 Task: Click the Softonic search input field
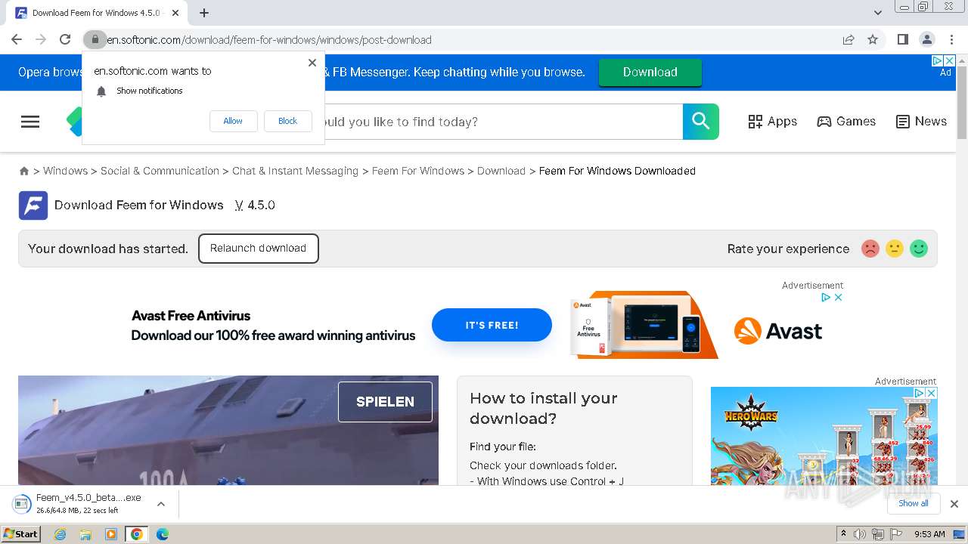pyautogui.click(x=503, y=122)
